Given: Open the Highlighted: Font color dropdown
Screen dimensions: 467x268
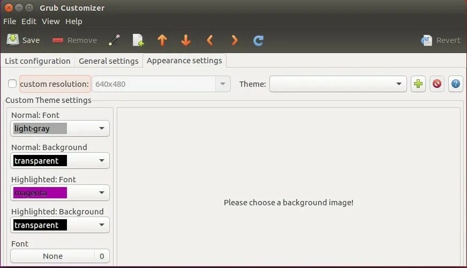Looking at the screenshot, I should 60,193.
